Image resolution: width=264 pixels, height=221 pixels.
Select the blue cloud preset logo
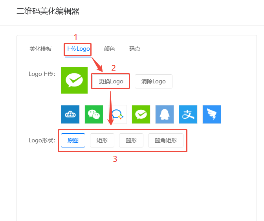coord(70,114)
